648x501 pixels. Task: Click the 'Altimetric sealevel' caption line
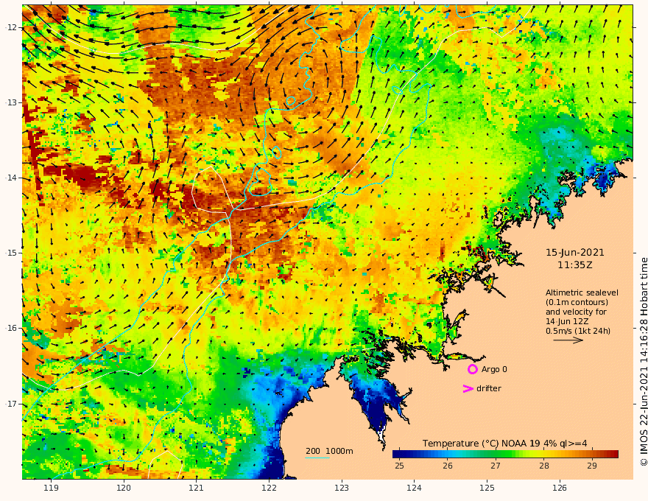[582, 292]
